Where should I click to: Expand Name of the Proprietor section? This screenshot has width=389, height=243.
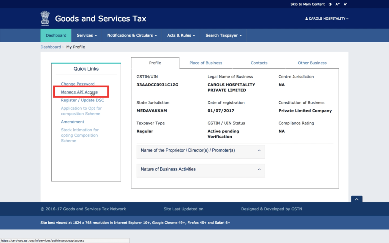[x=201, y=150]
